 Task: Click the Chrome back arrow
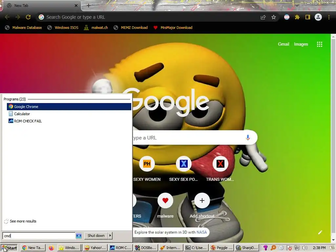coord(7,17)
